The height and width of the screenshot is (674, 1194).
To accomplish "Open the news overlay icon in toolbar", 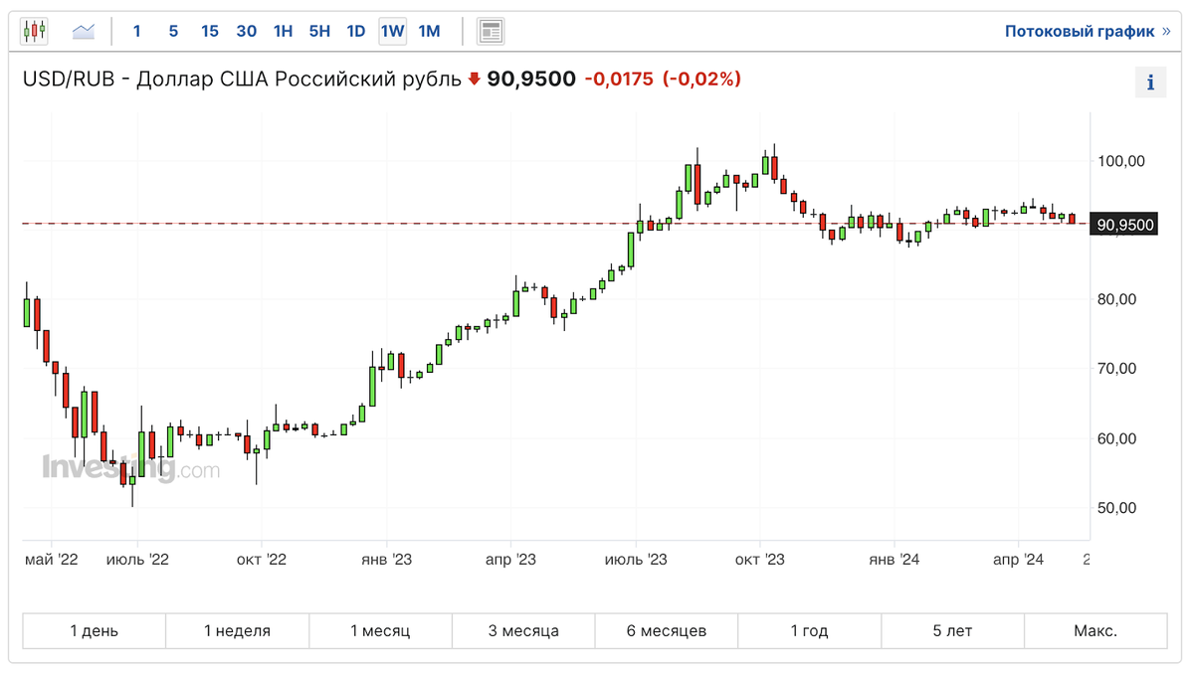I will pyautogui.click(x=490, y=31).
